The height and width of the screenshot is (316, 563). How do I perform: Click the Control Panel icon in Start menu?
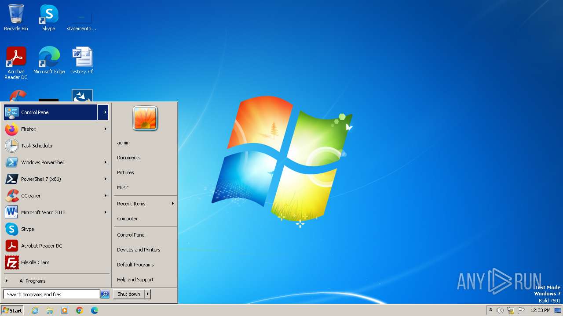pyautogui.click(x=12, y=112)
